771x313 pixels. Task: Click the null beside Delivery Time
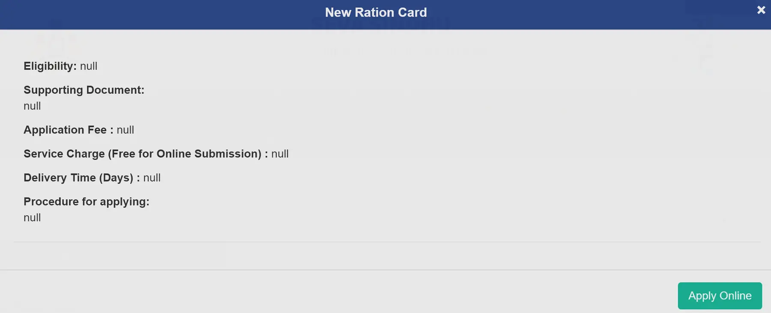152,178
